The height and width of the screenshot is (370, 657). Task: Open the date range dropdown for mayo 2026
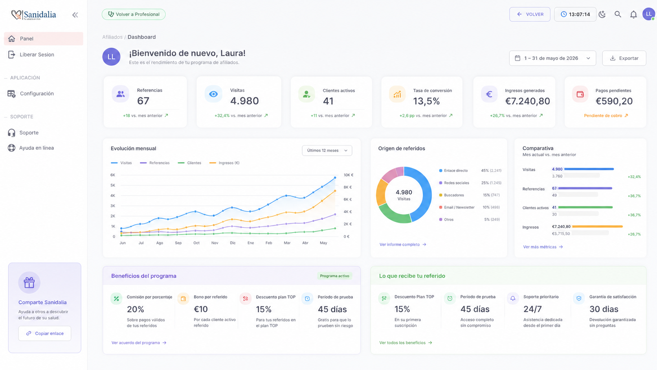point(552,58)
